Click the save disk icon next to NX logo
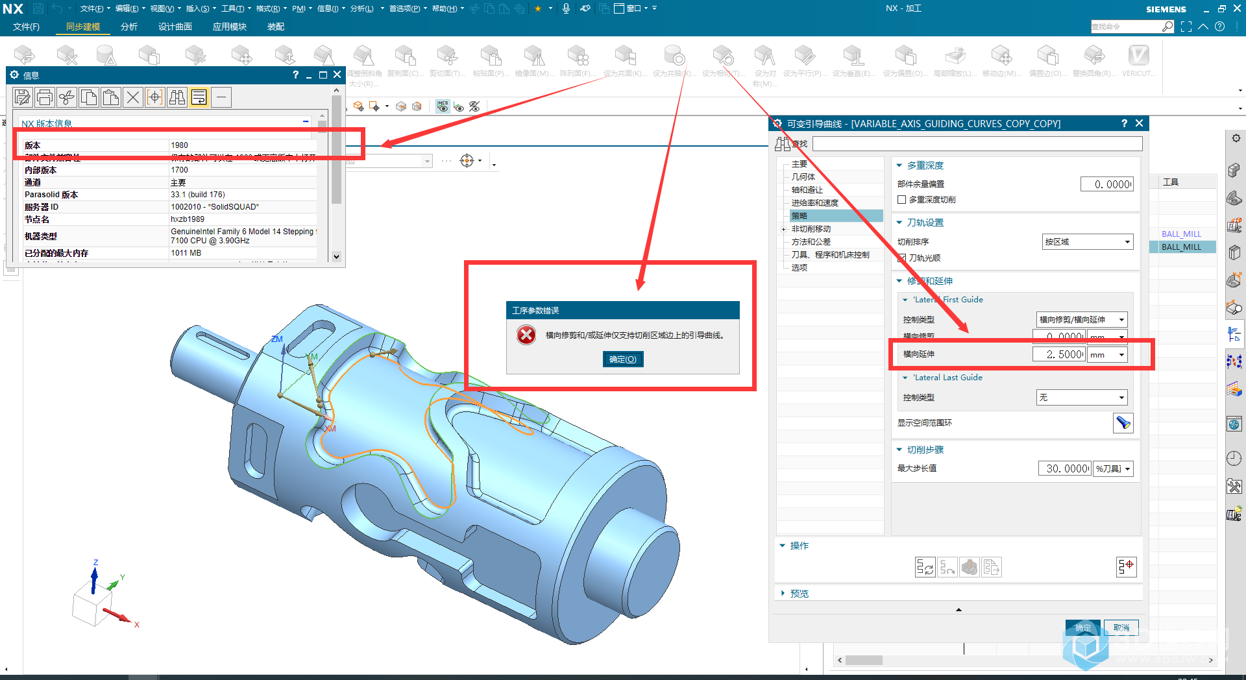The width and height of the screenshot is (1246, 680). coord(38,8)
